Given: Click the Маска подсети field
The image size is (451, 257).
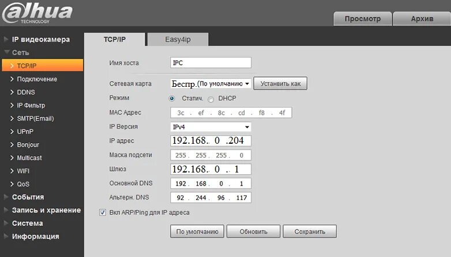Looking at the screenshot, I should 211,155.
